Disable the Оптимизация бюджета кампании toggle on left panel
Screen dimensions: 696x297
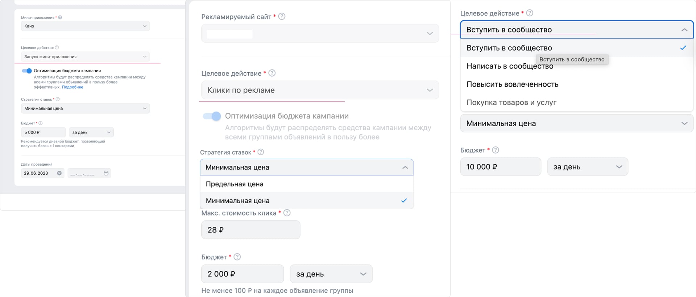point(28,71)
